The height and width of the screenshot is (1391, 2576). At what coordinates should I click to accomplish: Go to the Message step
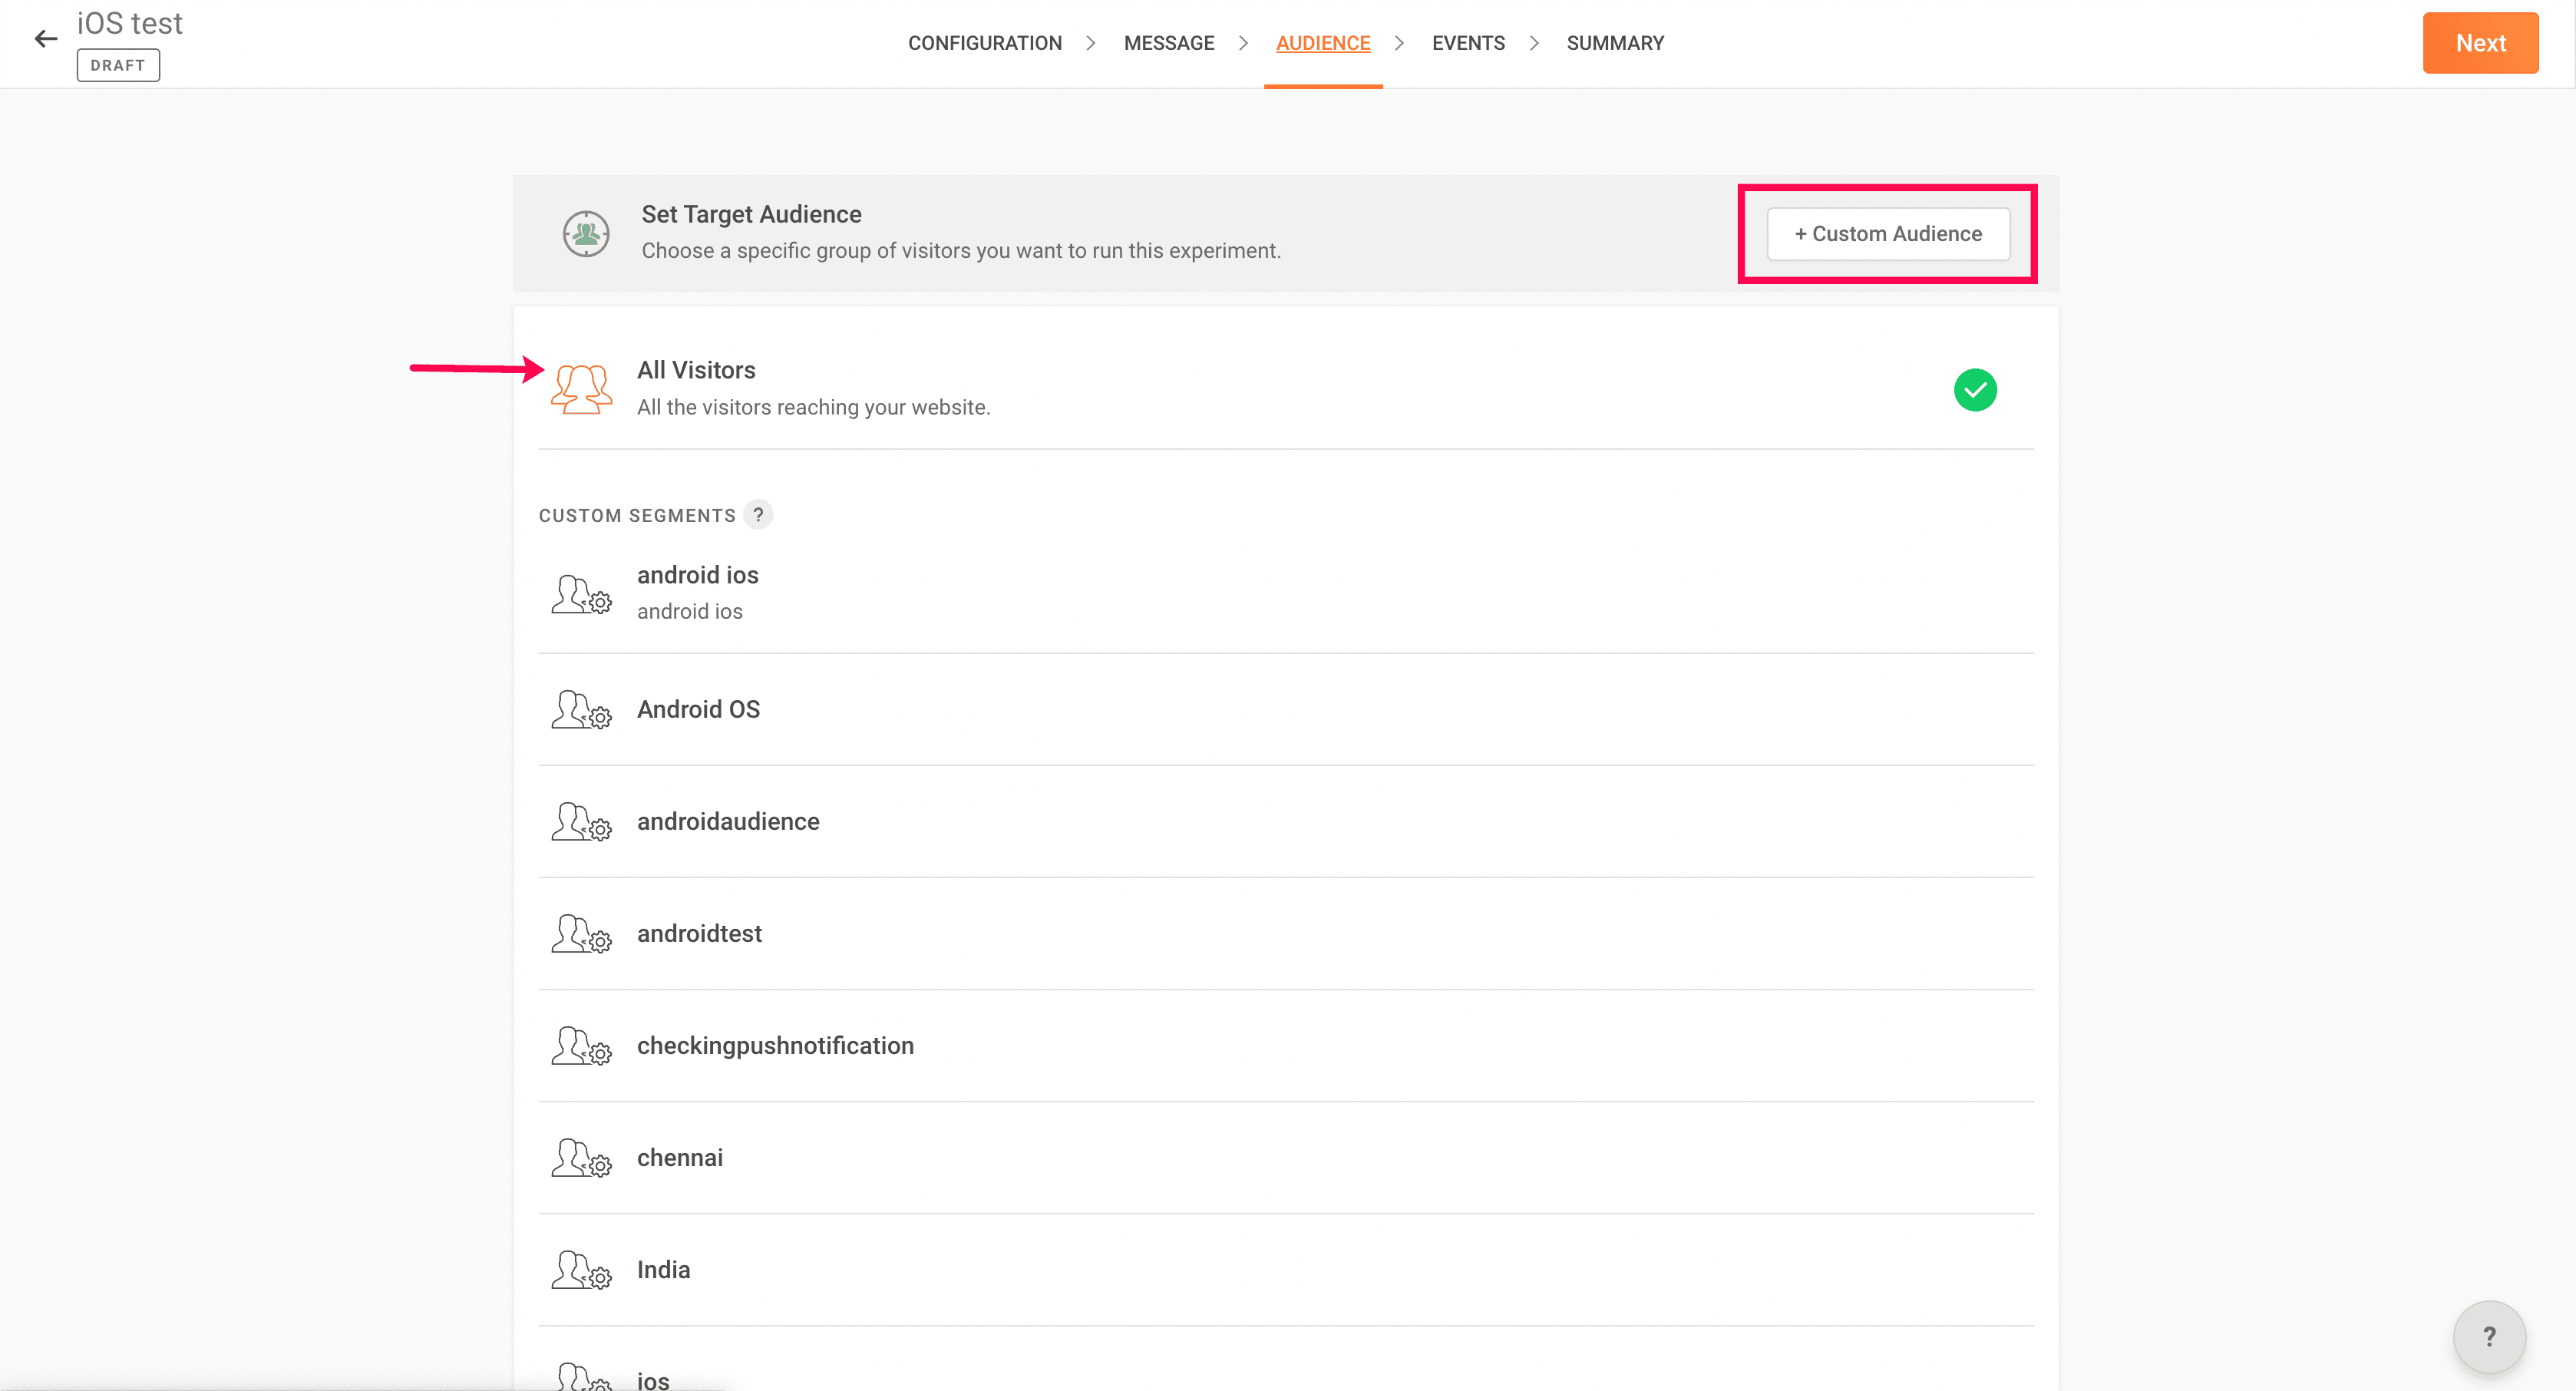click(x=1168, y=43)
